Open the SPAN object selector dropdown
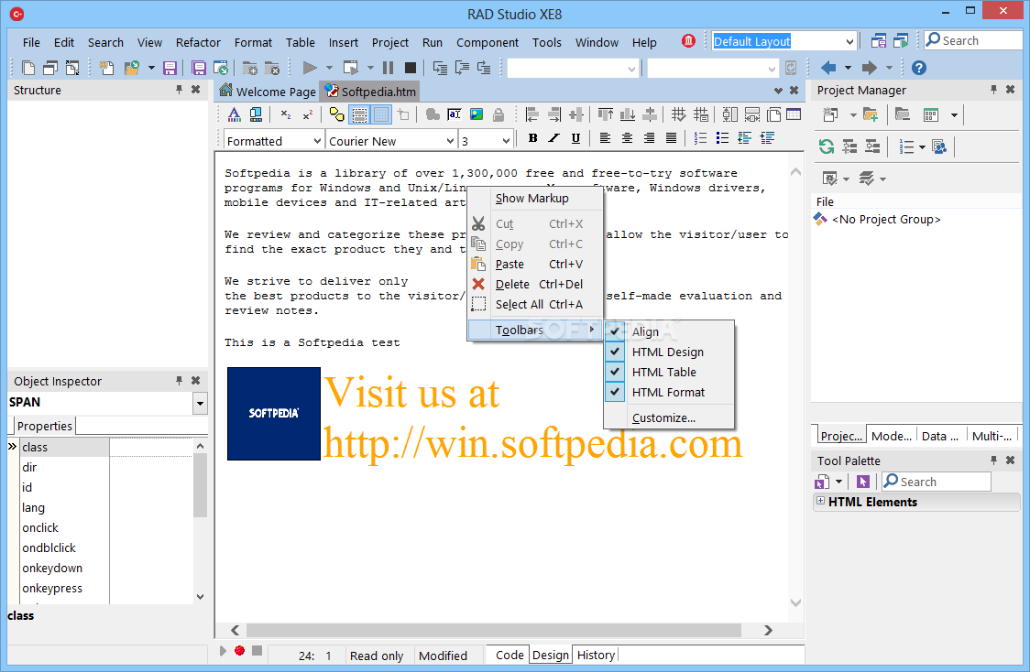Image resolution: width=1030 pixels, height=672 pixels. pos(201,403)
